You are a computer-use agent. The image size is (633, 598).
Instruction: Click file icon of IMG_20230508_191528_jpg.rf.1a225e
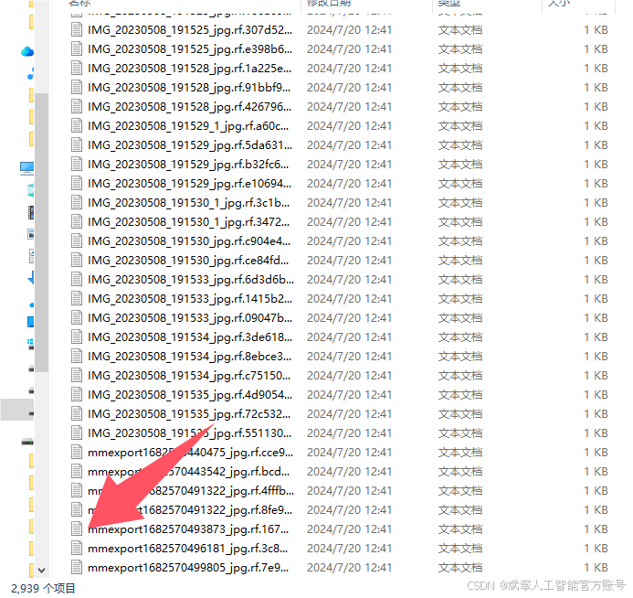pyautogui.click(x=77, y=69)
